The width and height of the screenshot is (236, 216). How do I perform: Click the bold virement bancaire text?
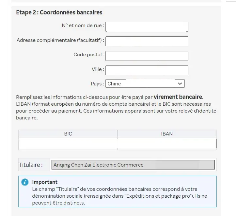178,97
